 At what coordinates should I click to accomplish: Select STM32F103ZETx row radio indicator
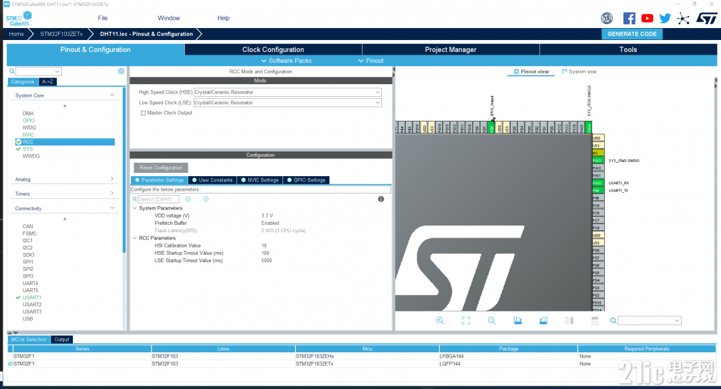click(x=10, y=364)
